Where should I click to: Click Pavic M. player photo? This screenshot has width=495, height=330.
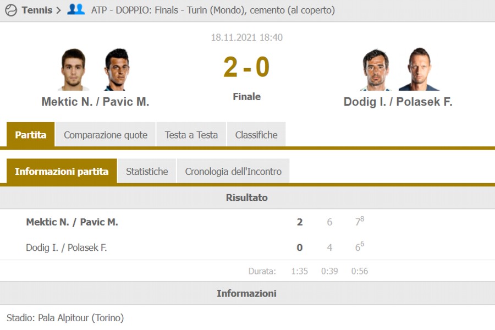tap(117, 70)
